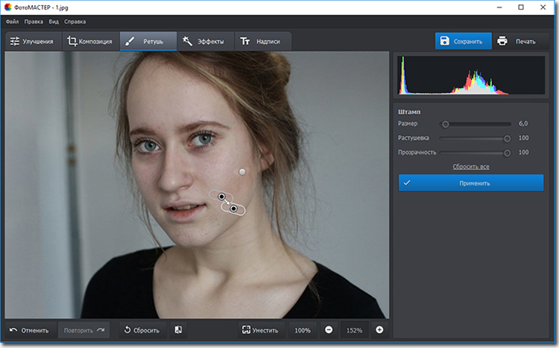This screenshot has height=348, width=559.
Task: Set zoom to 100%
Action: 302,330
